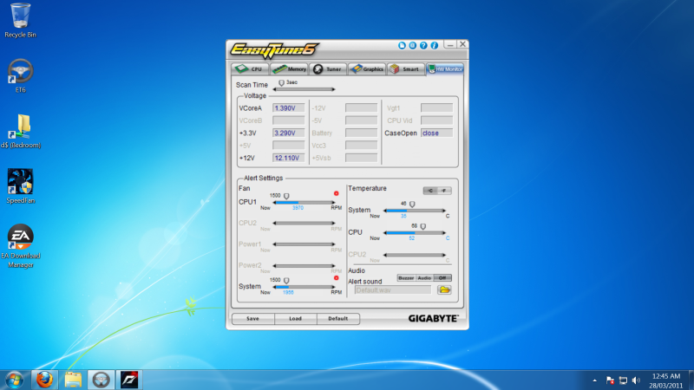Screen dimensions: 694x390
Task: Click the CPU1 fan 1500 threshold handle
Action: coord(286,196)
